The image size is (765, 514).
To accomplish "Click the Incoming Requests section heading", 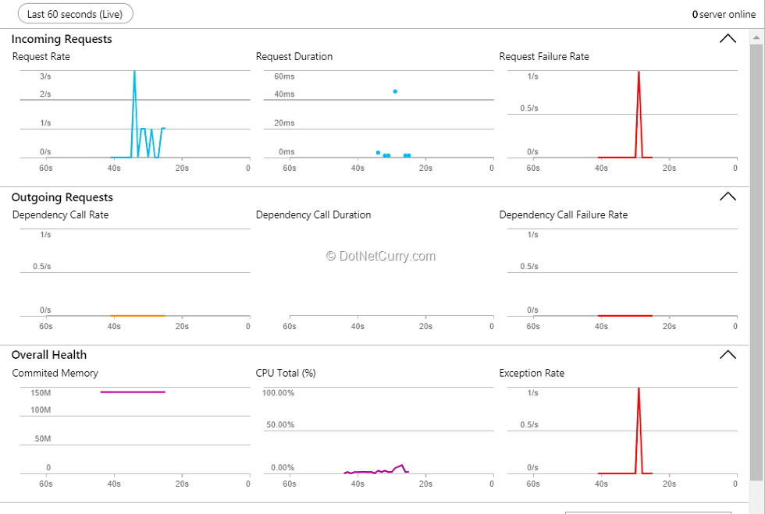I will [x=62, y=39].
